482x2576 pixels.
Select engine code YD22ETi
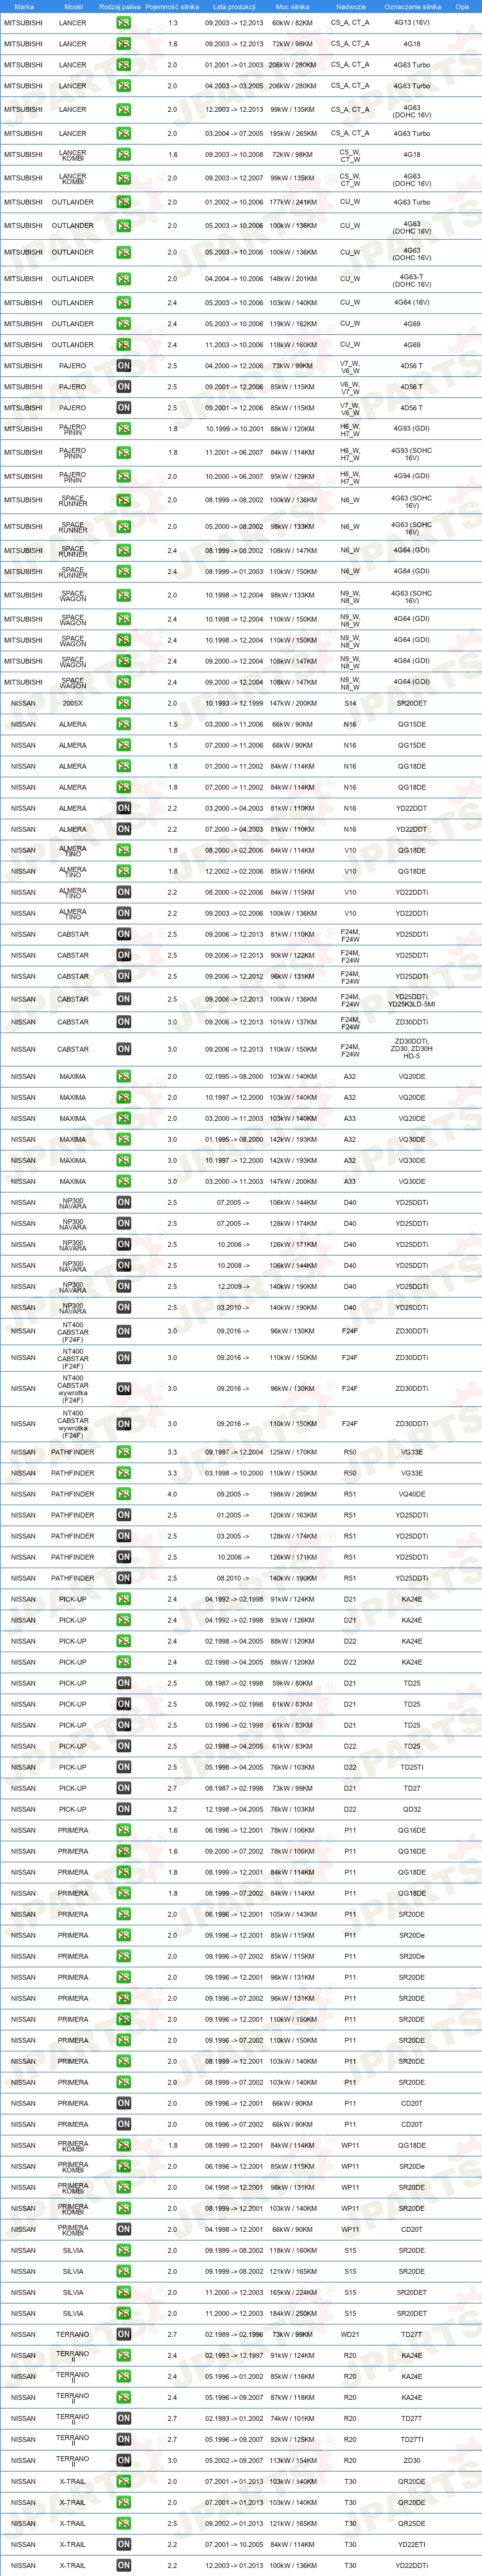[x=412, y=2544]
